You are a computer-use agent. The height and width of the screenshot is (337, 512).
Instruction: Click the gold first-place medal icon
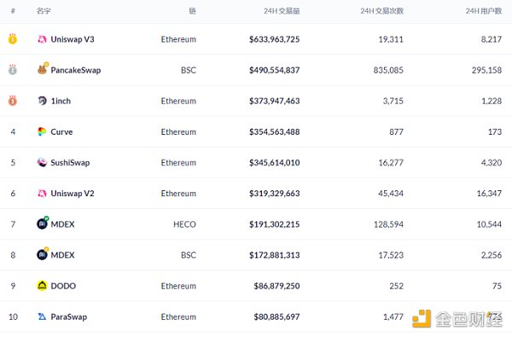point(13,39)
